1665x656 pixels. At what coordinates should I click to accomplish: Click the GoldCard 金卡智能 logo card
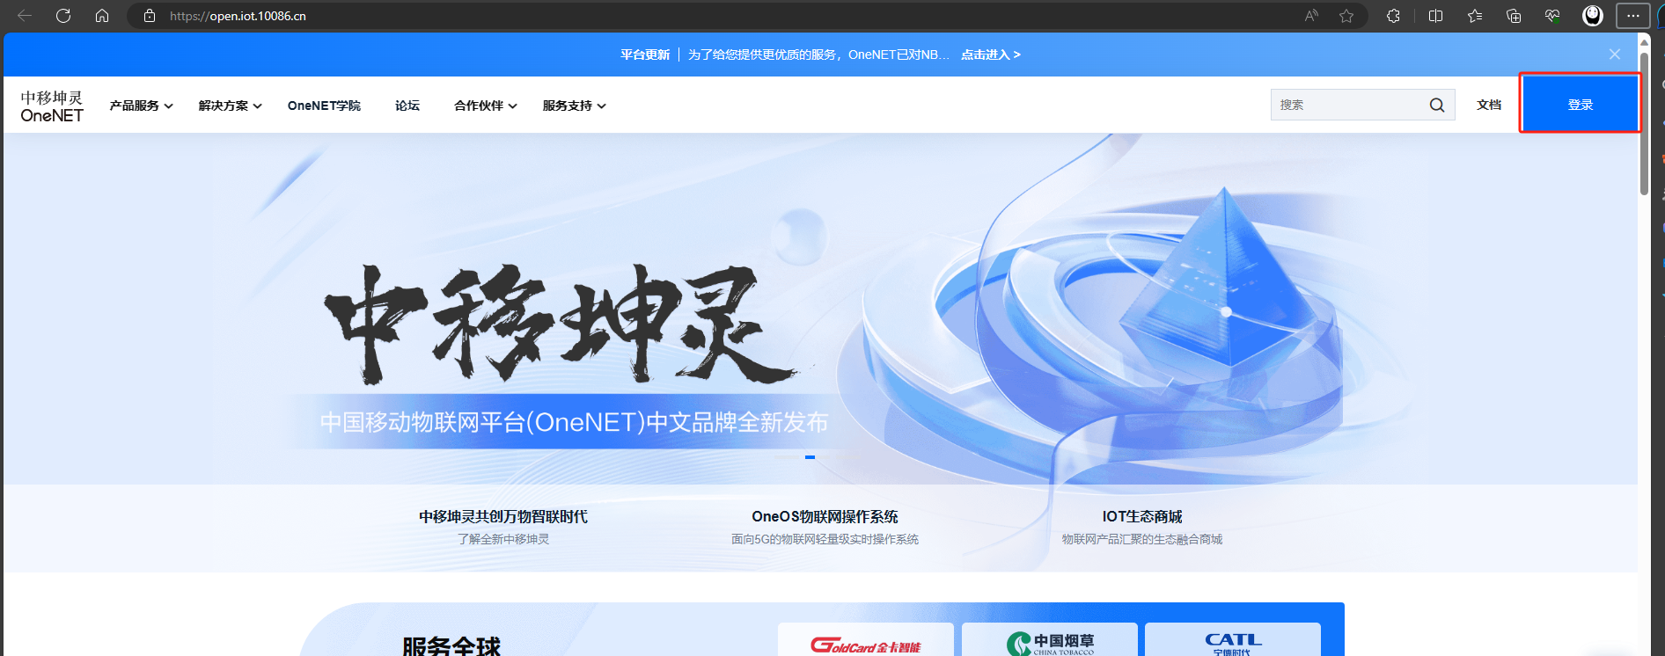click(x=866, y=639)
